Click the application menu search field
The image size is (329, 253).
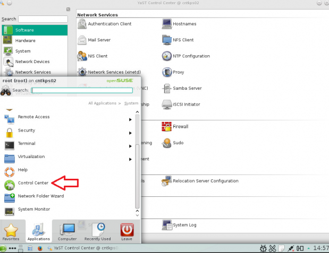click(x=81, y=90)
